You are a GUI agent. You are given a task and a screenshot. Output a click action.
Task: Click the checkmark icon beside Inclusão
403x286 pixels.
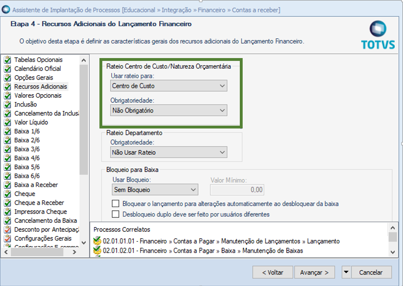tap(8, 105)
